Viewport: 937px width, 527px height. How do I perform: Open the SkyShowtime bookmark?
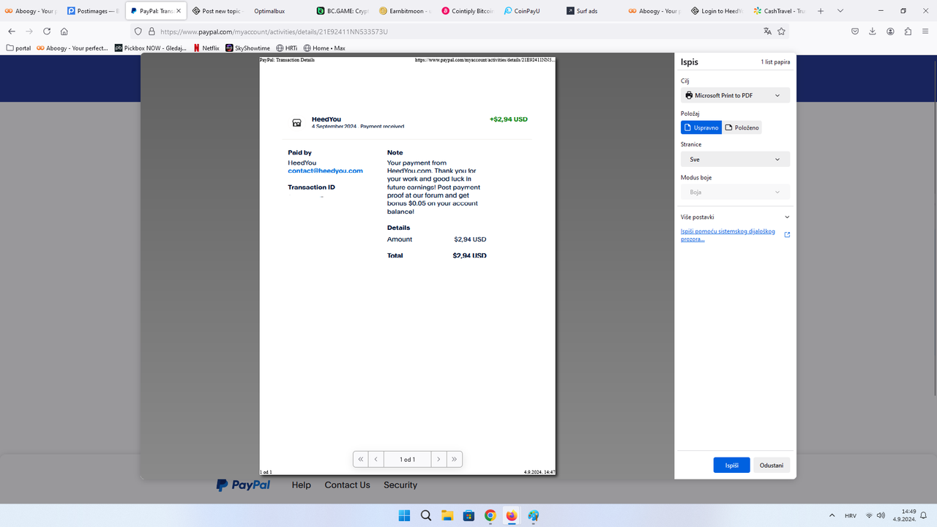coord(247,48)
